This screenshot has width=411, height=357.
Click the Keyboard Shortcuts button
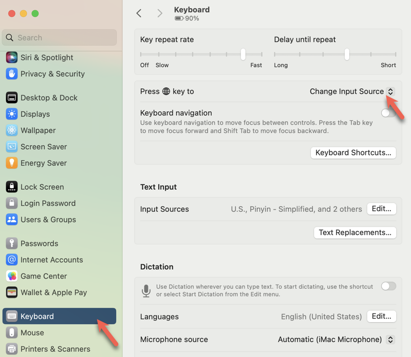click(353, 152)
